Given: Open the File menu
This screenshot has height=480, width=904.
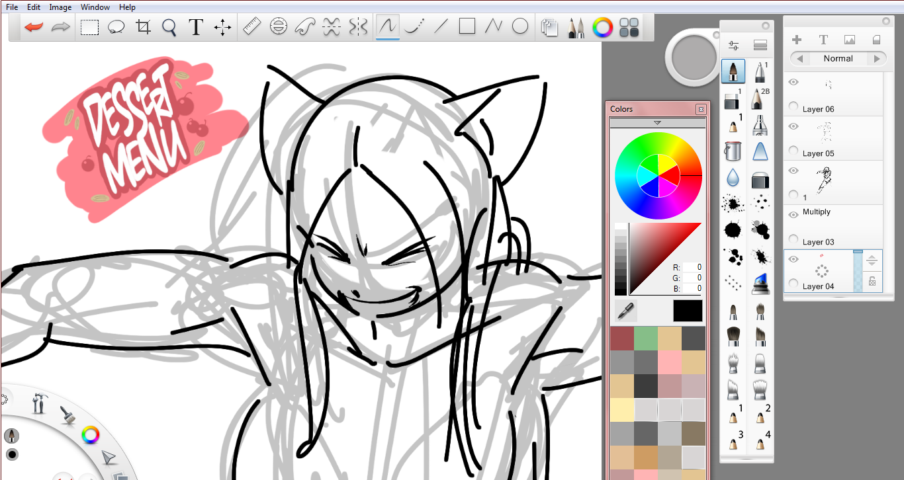Looking at the screenshot, I should coord(12,7).
